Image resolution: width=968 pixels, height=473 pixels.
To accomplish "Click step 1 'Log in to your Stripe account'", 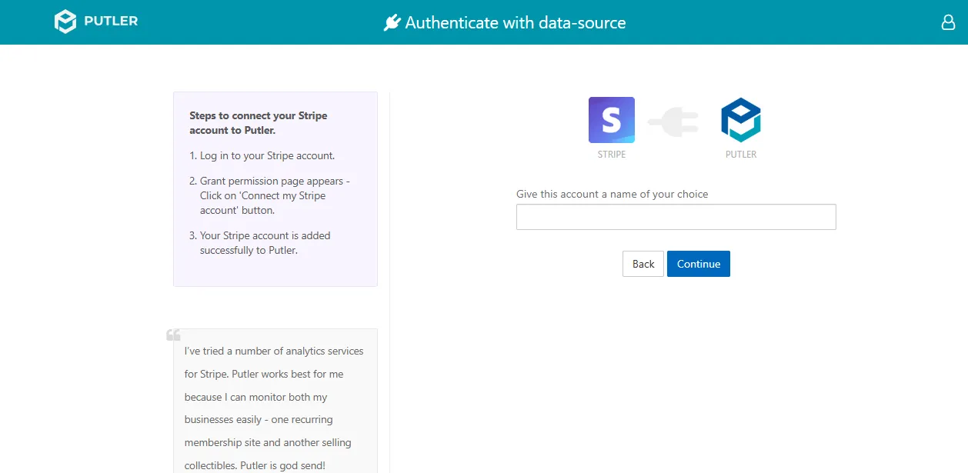I will click(x=262, y=155).
